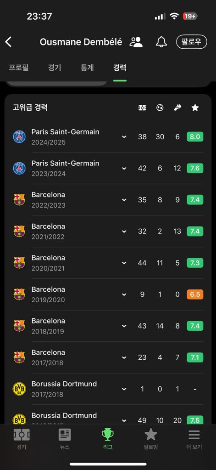The height and width of the screenshot is (470, 216).
Task: Tap the assists boot column icon
Action: (x=177, y=108)
